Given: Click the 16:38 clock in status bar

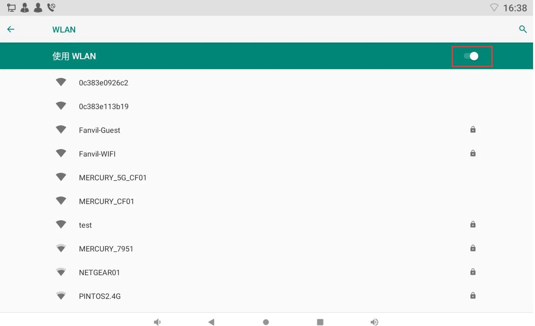Looking at the screenshot, I should pyautogui.click(x=515, y=8).
